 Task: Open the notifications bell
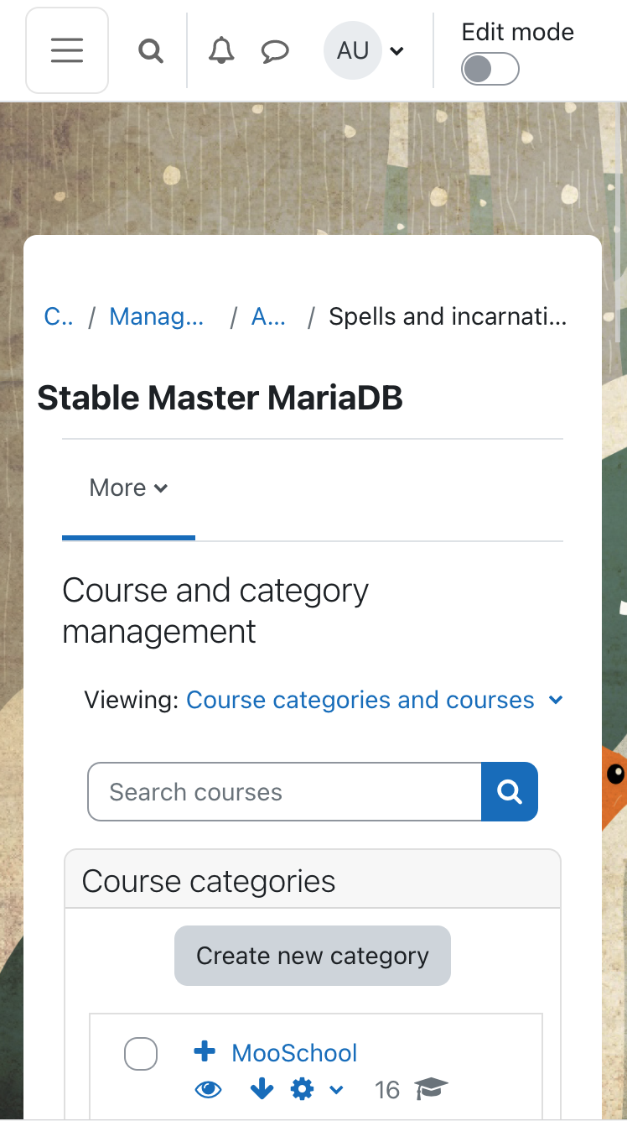point(221,51)
